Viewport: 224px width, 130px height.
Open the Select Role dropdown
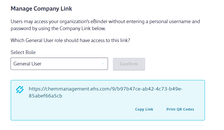[x=59, y=64]
